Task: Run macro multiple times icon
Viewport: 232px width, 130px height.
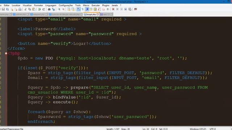Action: tap(125, 9)
